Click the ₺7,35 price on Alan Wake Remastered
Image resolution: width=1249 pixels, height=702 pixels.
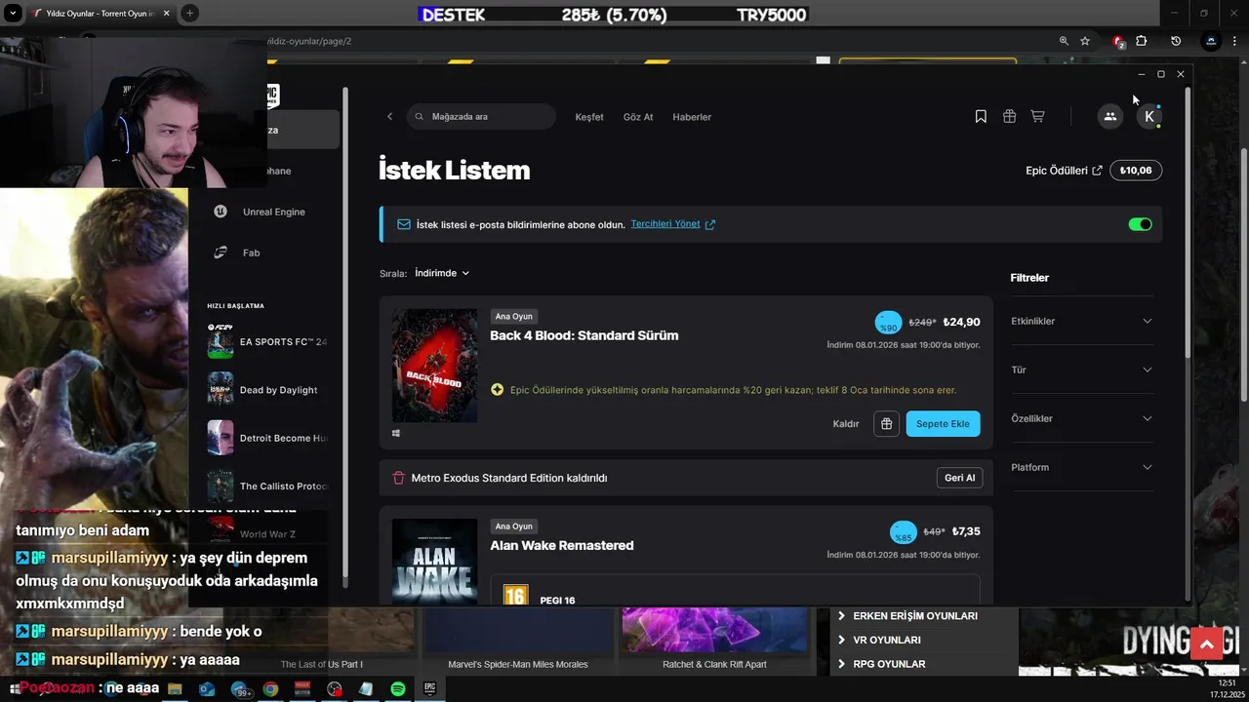(966, 531)
